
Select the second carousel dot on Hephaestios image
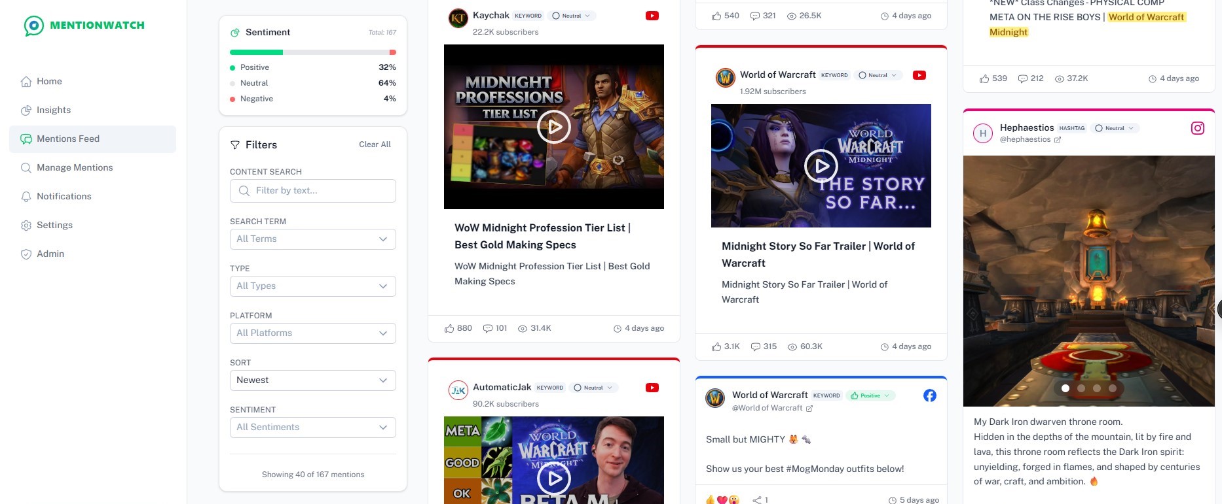pyautogui.click(x=1081, y=388)
